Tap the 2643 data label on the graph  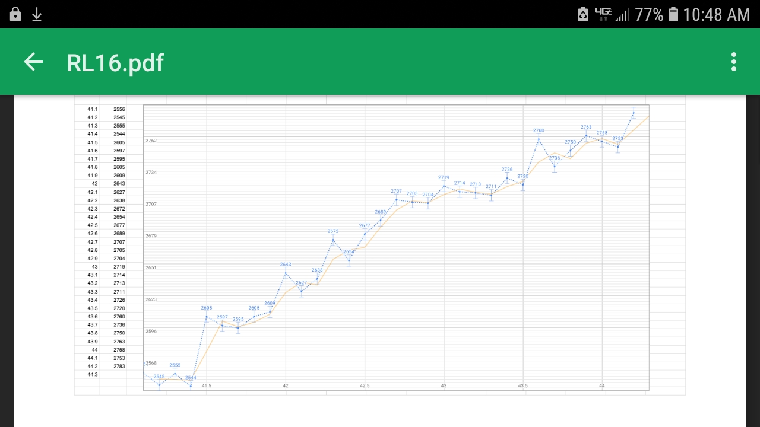tap(286, 265)
